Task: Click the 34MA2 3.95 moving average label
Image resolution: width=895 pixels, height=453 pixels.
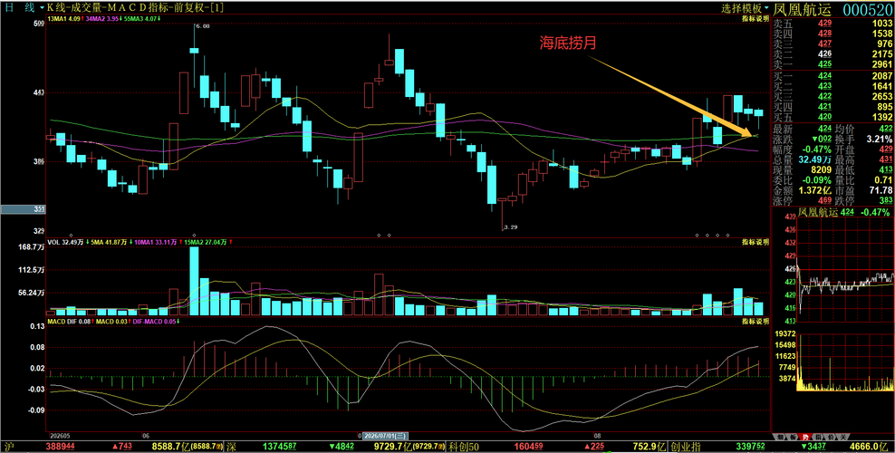Action: [104, 19]
